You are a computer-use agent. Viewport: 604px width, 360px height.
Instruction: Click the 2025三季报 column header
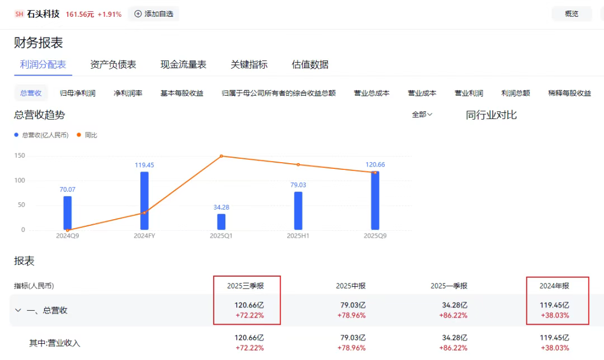(x=245, y=286)
